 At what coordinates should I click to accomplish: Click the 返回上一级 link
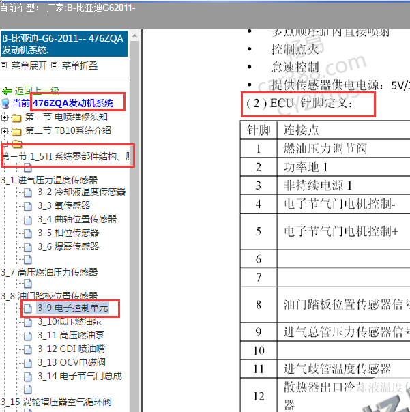tap(37, 91)
